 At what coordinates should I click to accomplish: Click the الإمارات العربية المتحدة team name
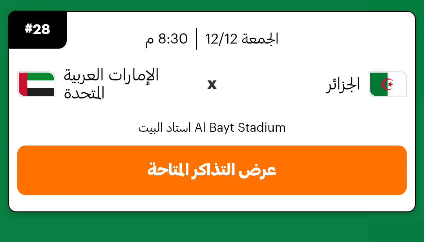point(111,84)
